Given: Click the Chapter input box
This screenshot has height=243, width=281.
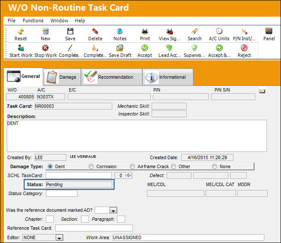Looking at the screenshot, I should coord(50,219).
